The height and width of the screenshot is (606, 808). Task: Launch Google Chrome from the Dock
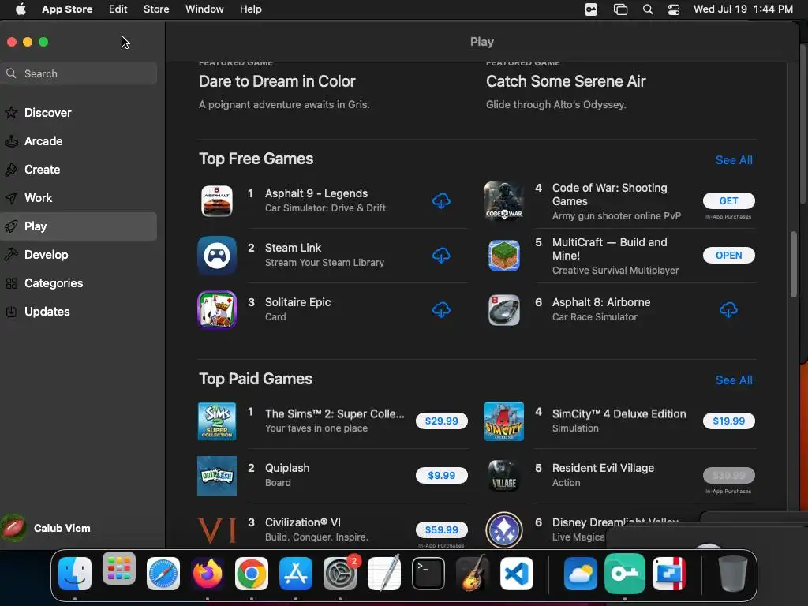(252, 574)
